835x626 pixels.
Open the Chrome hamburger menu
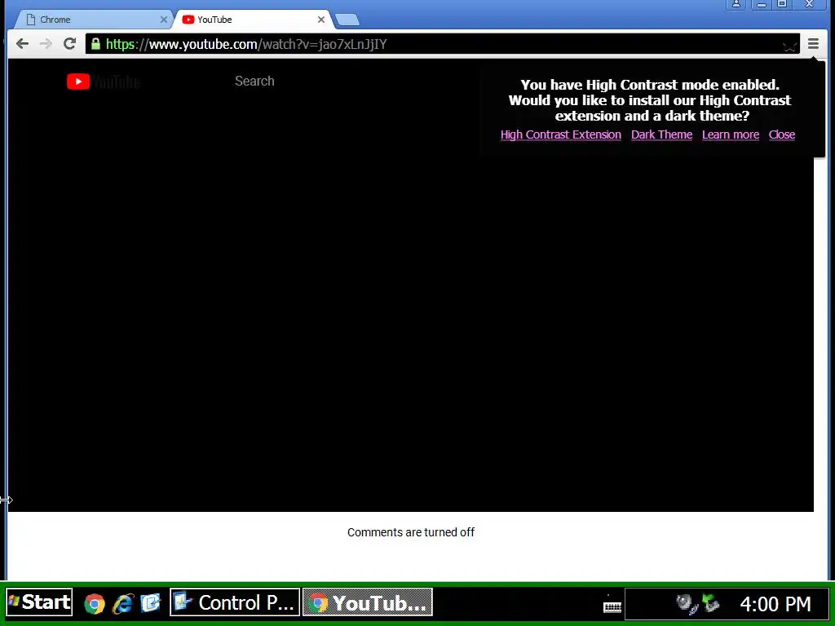(813, 44)
